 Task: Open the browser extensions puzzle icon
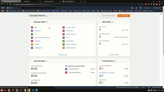point(154,5)
